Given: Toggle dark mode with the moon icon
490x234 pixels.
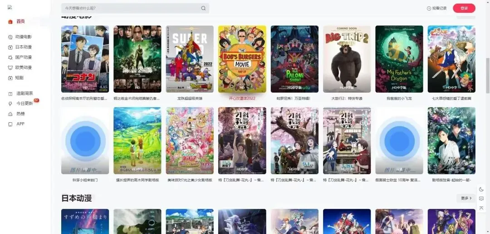Looking at the screenshot, I should [x=481, y=189].
